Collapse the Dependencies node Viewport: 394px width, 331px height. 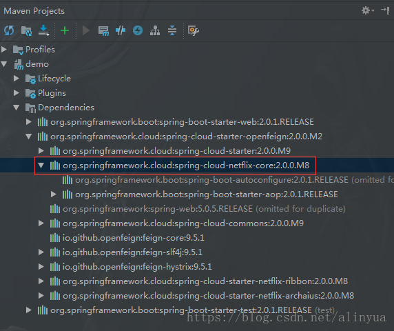17,108
